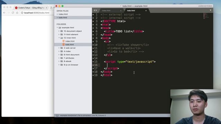Click the TODO list title text
The height and width of the screenshot is (124, 221).
point(123,31)
